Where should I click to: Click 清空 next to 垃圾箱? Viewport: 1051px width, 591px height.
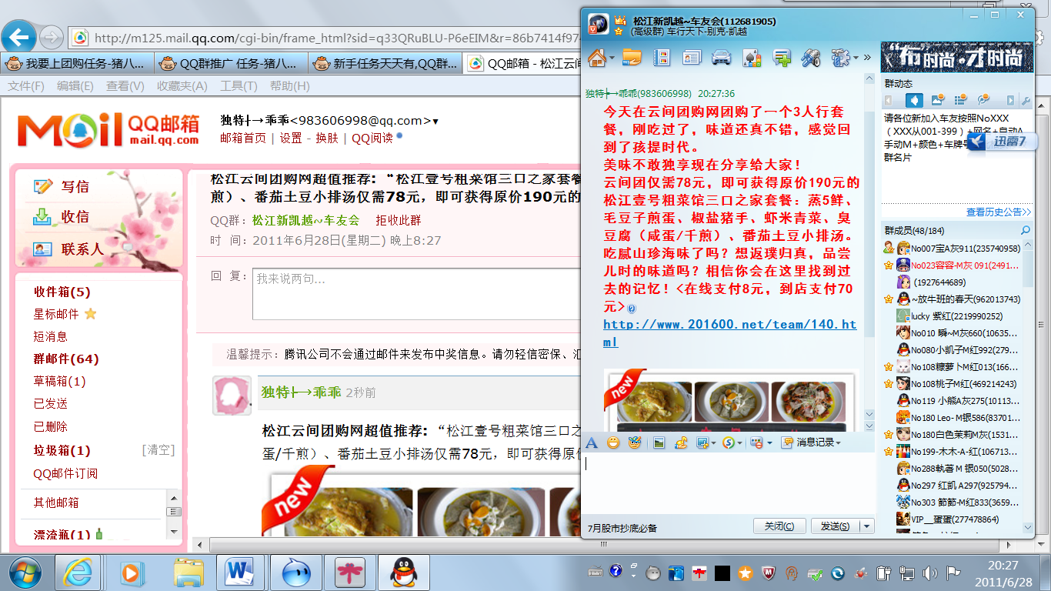tap(158, 450)
